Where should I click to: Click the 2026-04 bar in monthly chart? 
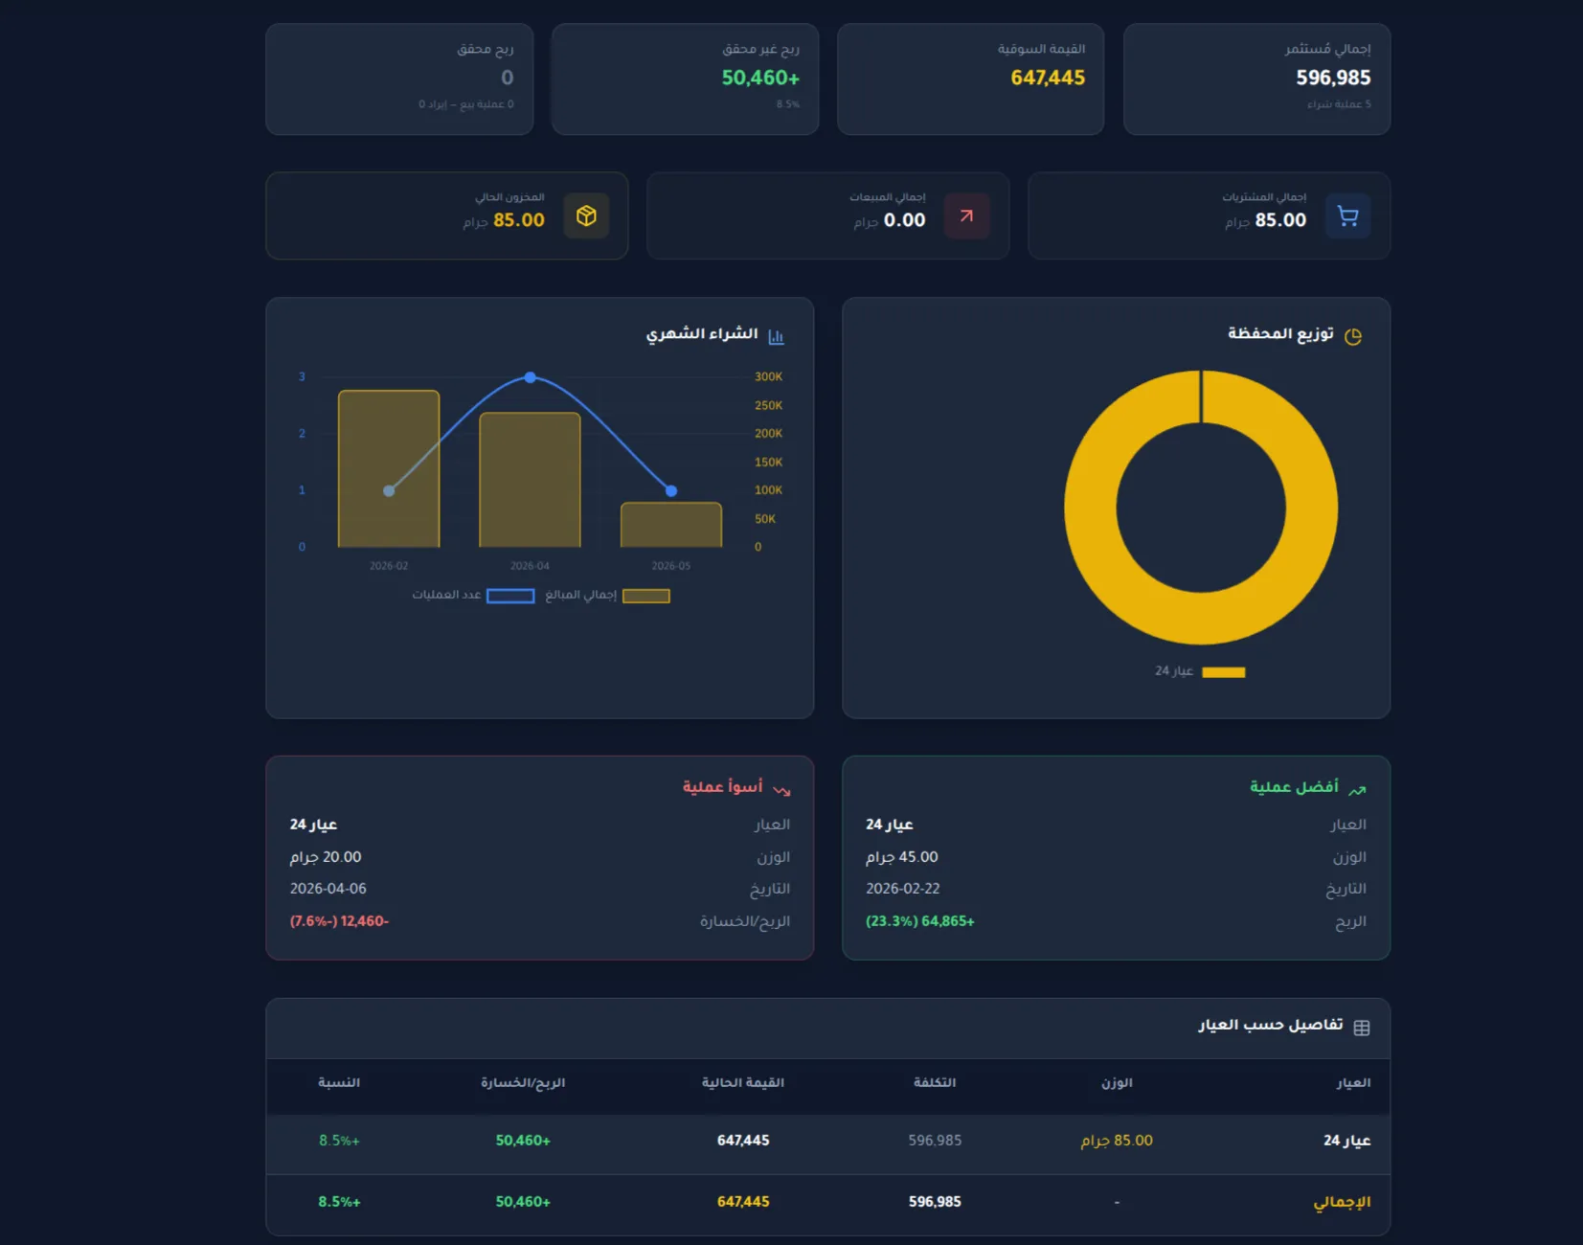click(x=530, y=480)
